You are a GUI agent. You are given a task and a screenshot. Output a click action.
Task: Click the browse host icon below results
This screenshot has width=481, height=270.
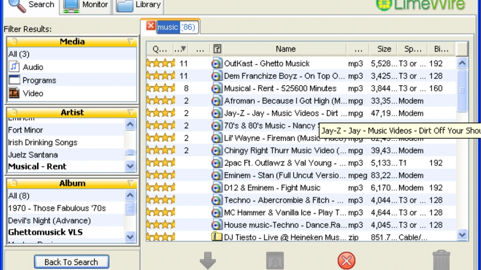tap(275, 260)
